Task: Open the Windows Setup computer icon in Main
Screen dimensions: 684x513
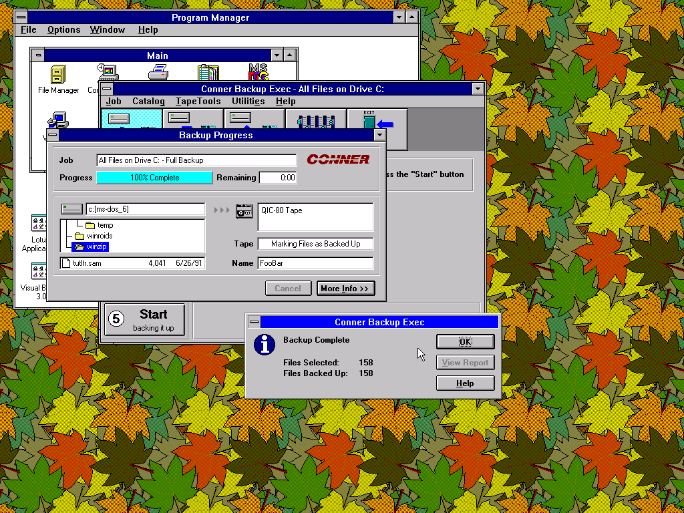Action: [x=58, y=120]
